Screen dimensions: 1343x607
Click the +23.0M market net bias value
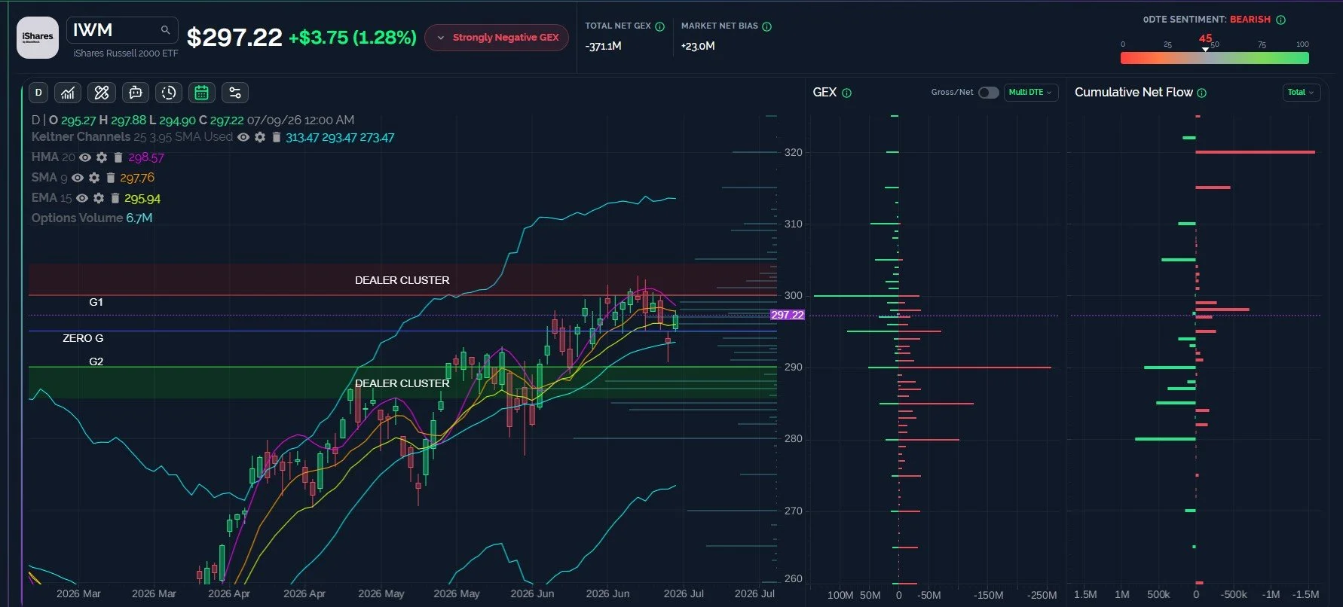(x=698, y=46)
